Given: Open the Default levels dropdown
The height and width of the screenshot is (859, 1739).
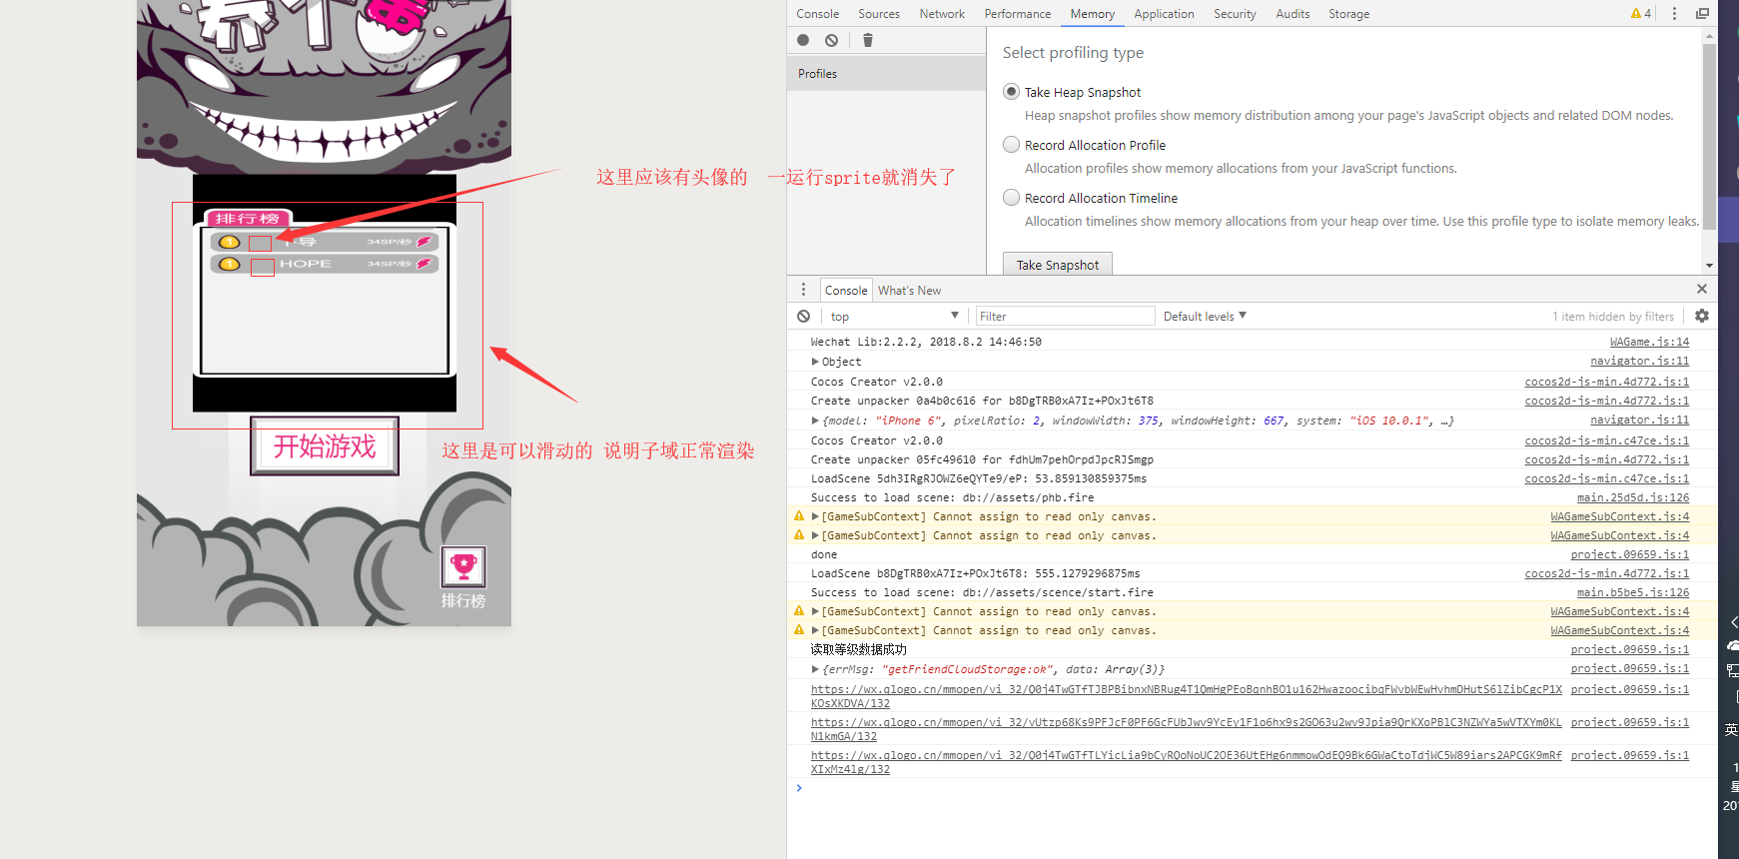Looking at the screenshot, I should pyautogui.click(x=1205, y=316).
